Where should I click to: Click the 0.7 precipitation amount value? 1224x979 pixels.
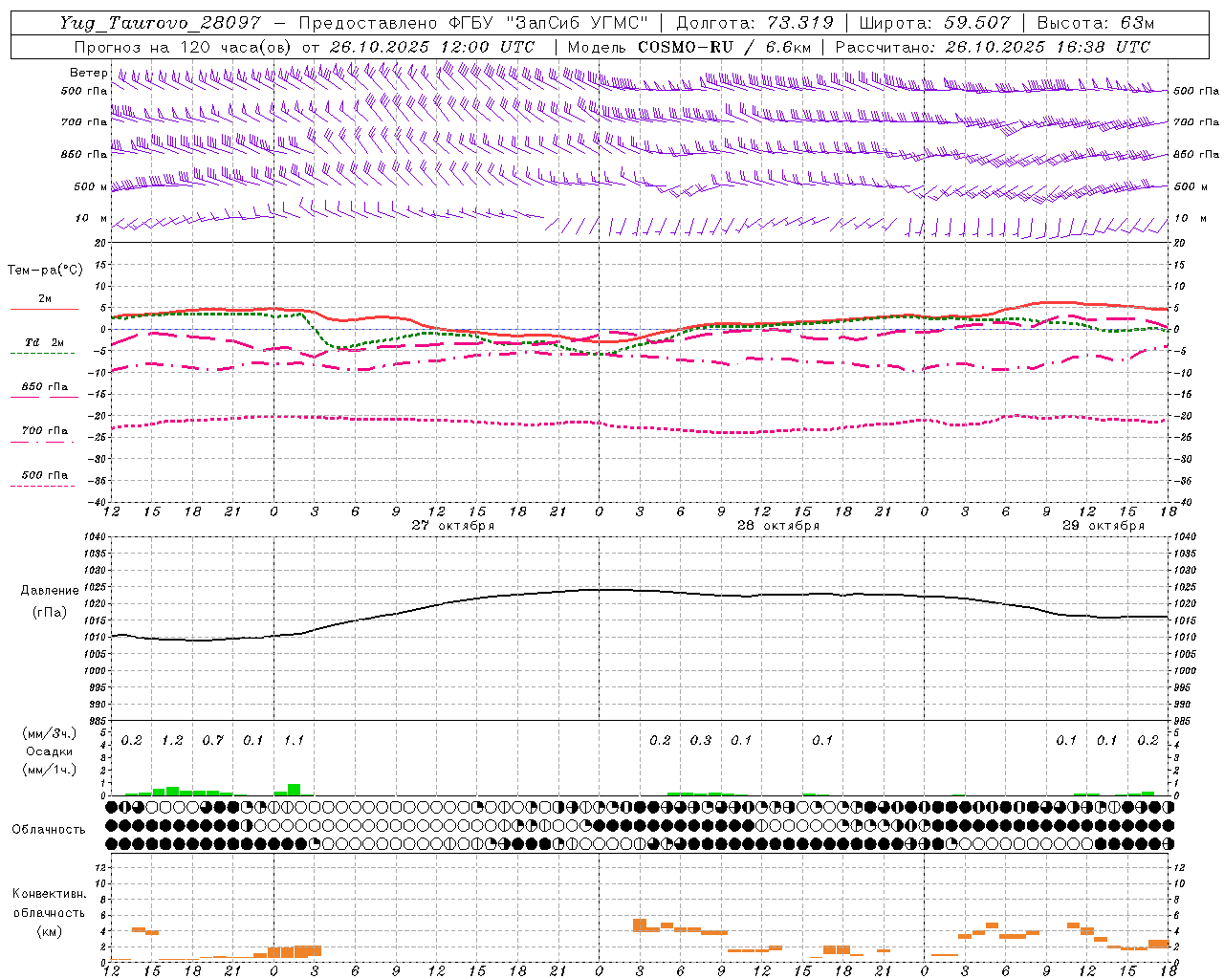pyautogui.click(x=212, y=741)
